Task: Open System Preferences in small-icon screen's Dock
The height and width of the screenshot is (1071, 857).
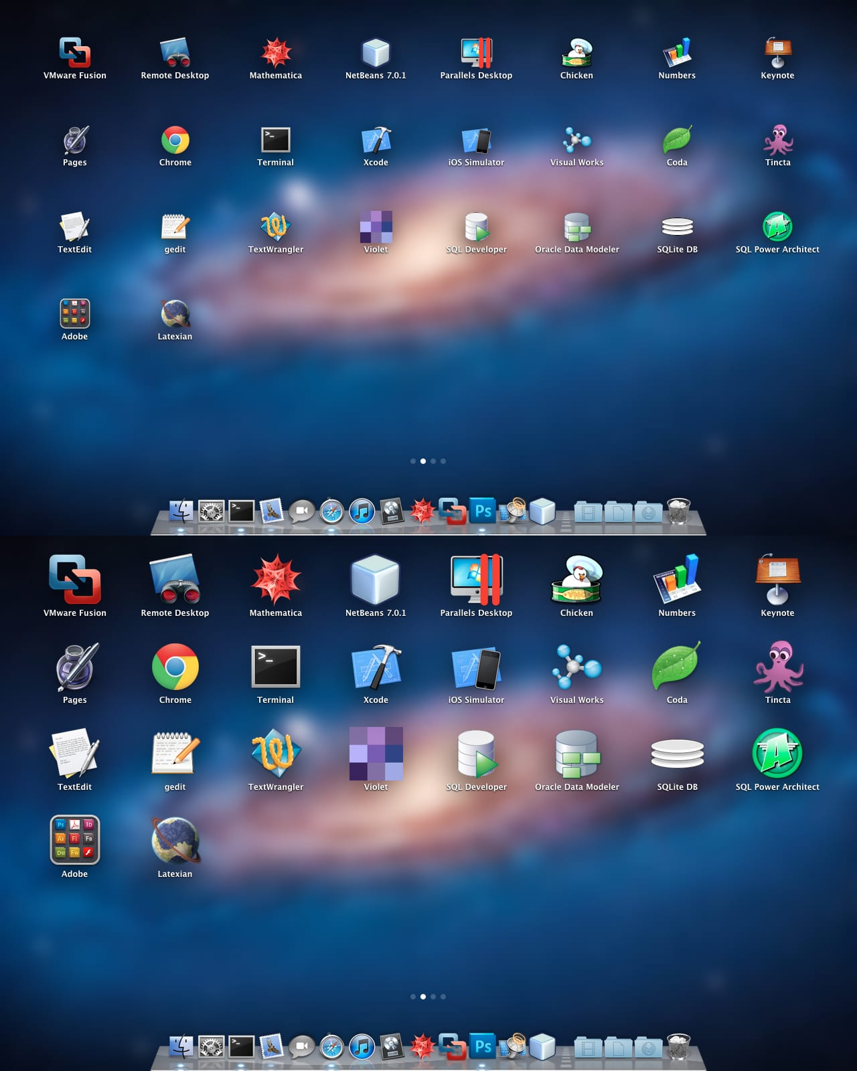Action: coord(212,511)
